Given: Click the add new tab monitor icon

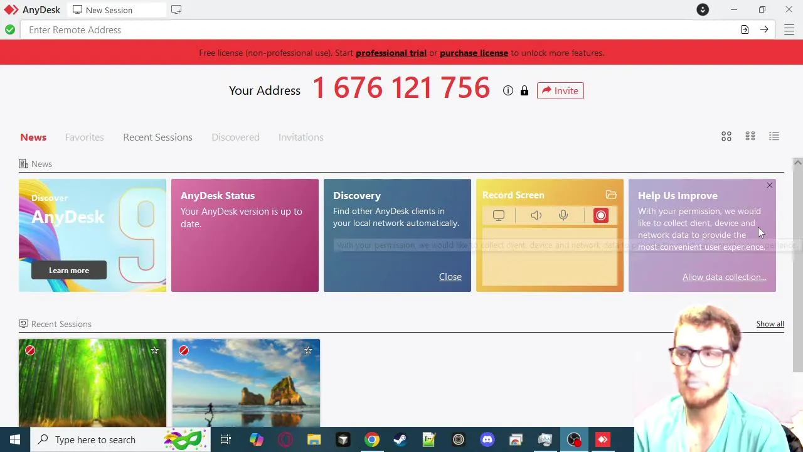Looking at the screenshot, I should (176, 10).
